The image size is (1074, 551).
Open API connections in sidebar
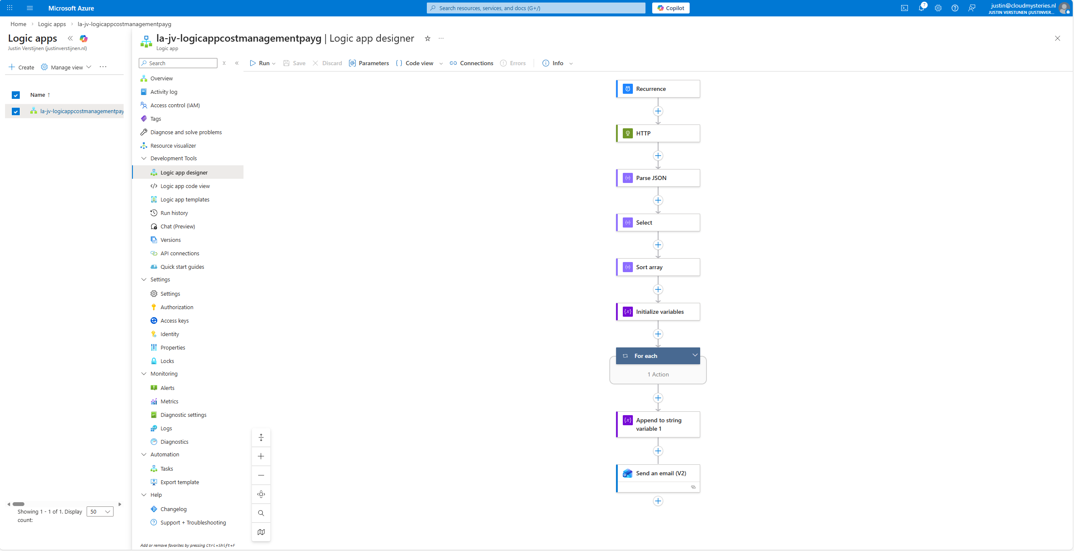180,254
